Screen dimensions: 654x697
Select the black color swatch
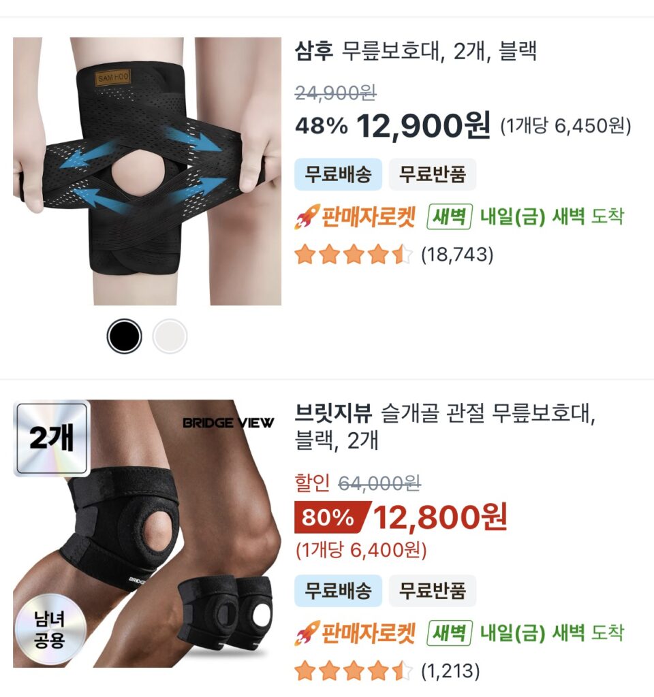(124, 336)
